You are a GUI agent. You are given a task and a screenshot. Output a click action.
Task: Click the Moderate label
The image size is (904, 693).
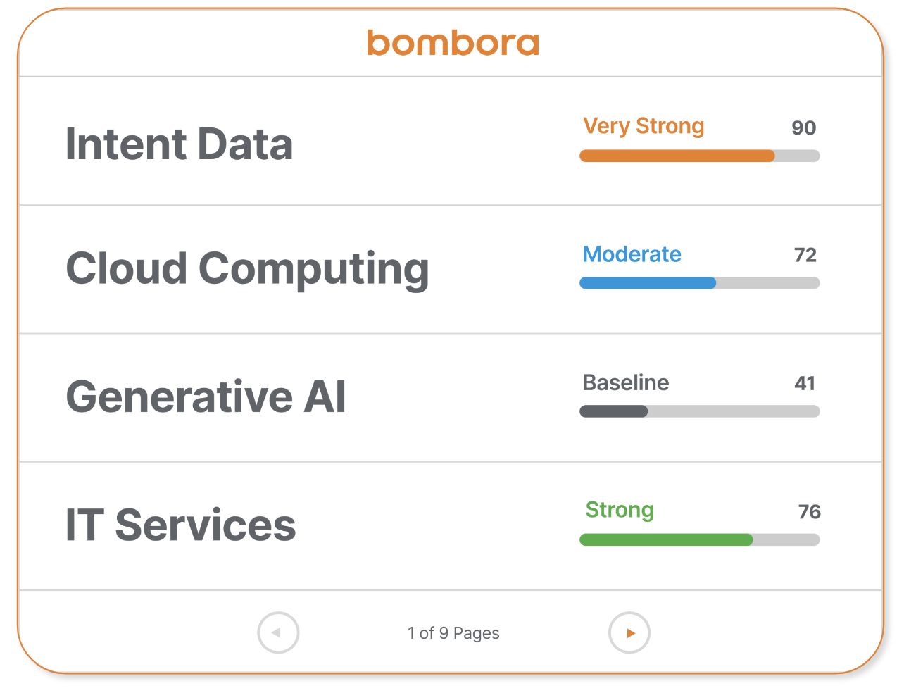[x=632, y=254]
